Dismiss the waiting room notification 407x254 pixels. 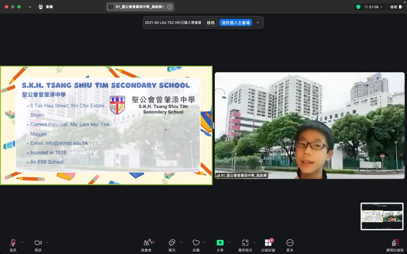click(x=258, y=23)
